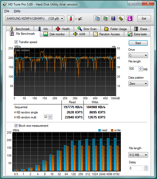Click the save screenshot floppy icon

(x=113, y=19)
